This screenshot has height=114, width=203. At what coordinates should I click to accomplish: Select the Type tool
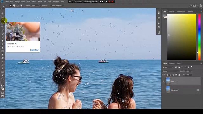point(3,65)
